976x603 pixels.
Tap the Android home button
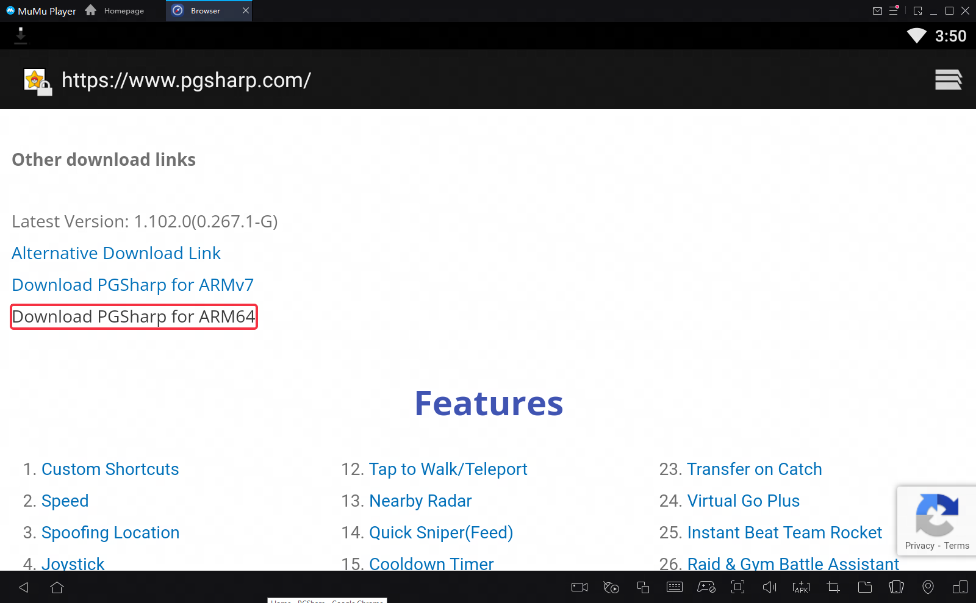(x=57, y=587)
